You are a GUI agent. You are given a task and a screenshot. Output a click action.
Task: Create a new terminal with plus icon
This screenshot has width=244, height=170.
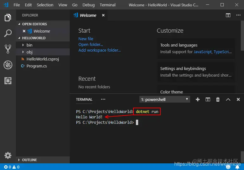[198, 99]
